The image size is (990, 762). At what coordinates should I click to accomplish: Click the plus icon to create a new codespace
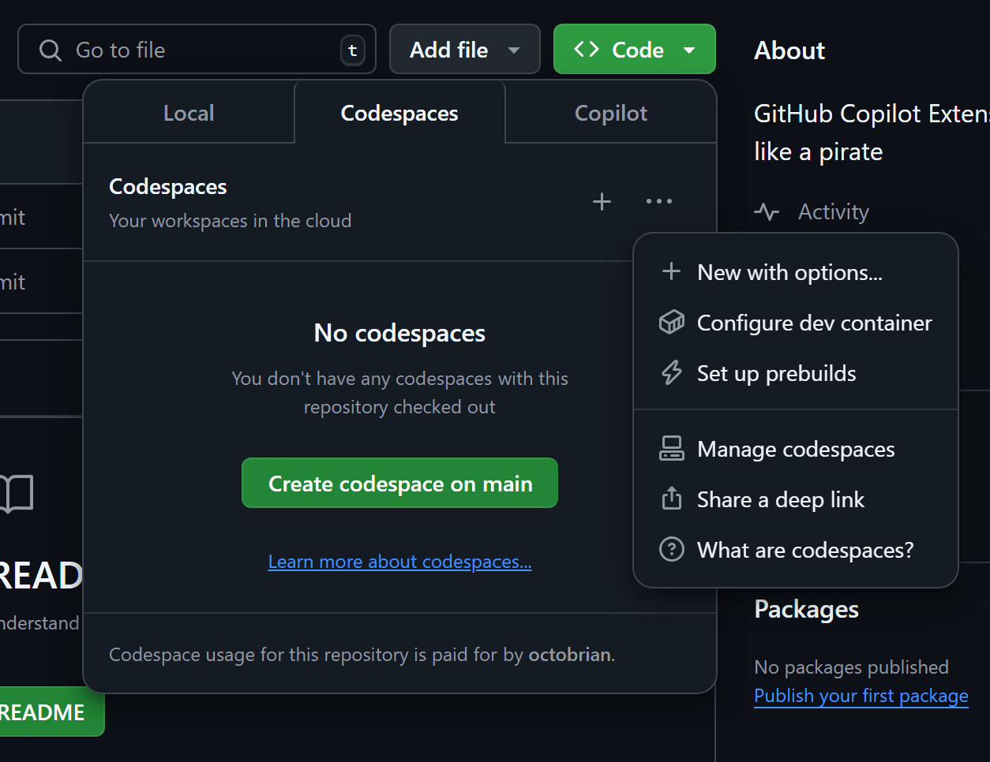click(x=601, y=202)
